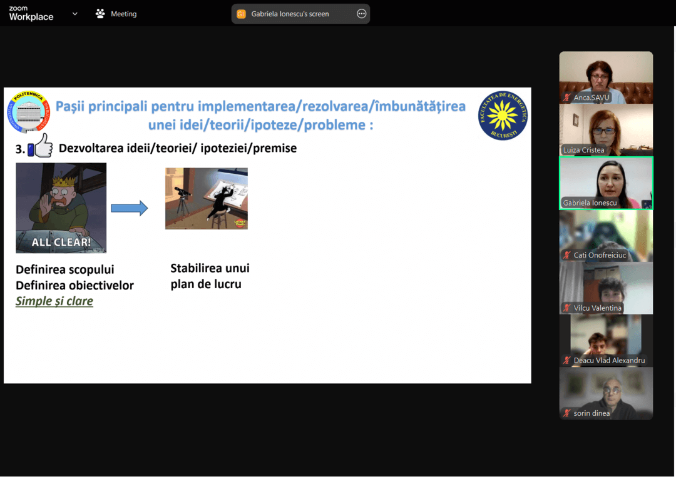This screenshot has width=676, height=477.
Task: Click the orange GI avatar badge
Action: point(242,14)
